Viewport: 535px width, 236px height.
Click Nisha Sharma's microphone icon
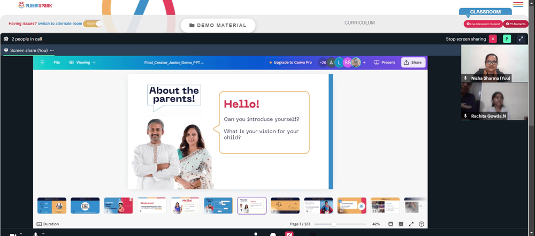465,78
